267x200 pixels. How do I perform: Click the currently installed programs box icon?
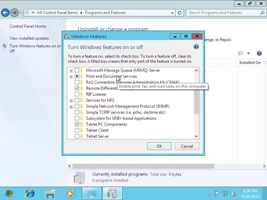pos(79,178)
